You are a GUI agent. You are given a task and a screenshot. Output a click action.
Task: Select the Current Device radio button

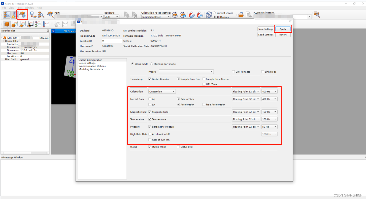[x=214, y=13]
